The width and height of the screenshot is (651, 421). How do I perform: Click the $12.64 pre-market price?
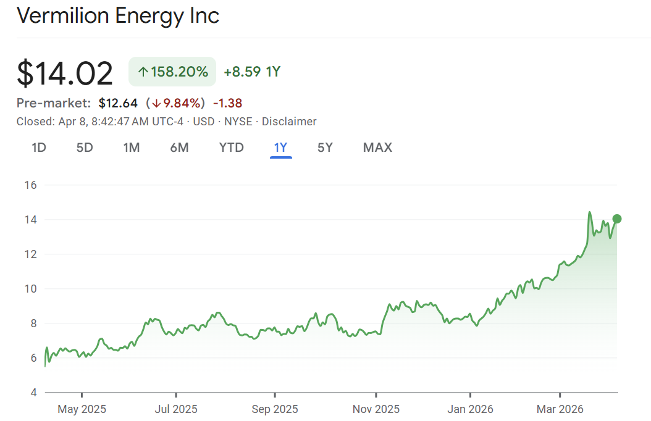pyautogui.click(x=118, y=103)
